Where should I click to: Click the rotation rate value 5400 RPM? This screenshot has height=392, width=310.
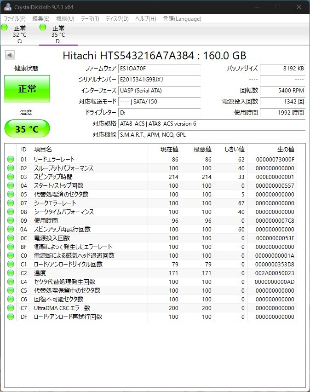pos(283,91)
